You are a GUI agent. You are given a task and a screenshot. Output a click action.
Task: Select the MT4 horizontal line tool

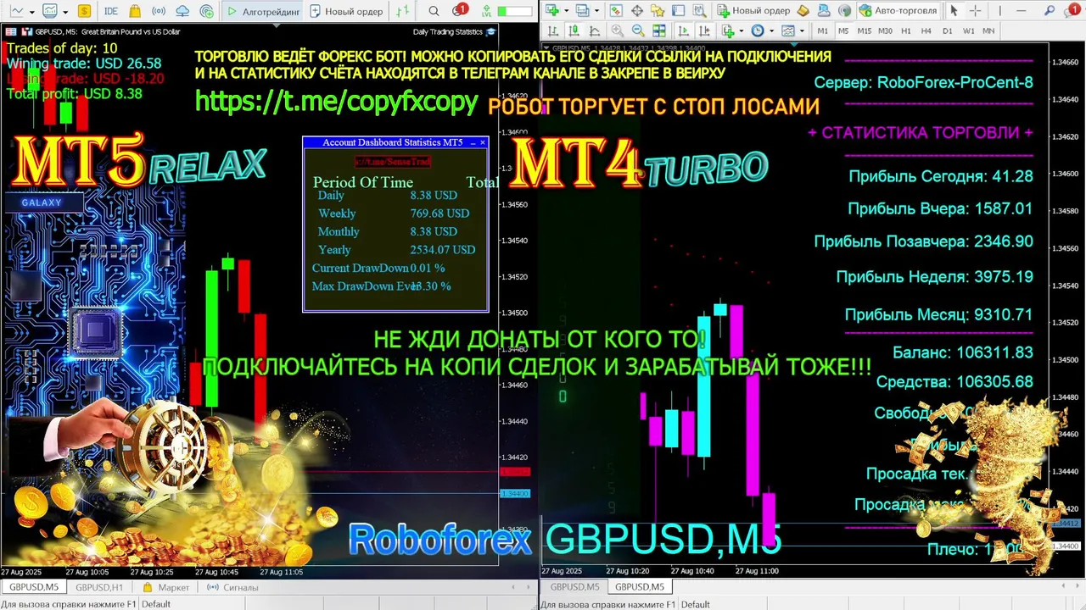click(1021, 10)
